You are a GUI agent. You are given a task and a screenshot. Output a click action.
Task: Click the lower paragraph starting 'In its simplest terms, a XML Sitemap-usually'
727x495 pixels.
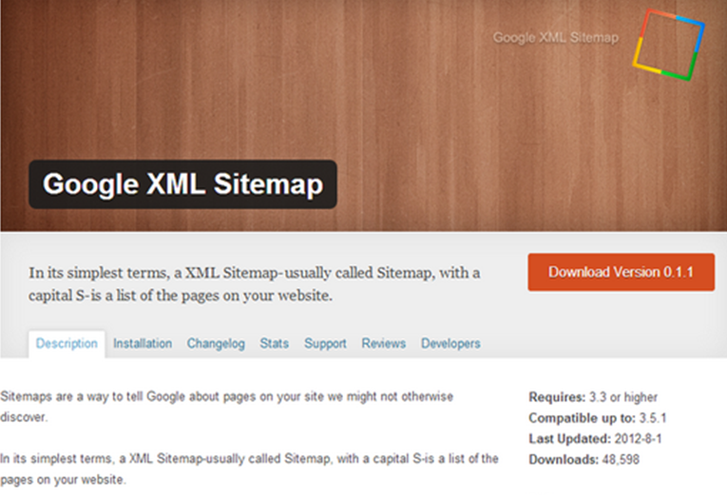(249, 468)
